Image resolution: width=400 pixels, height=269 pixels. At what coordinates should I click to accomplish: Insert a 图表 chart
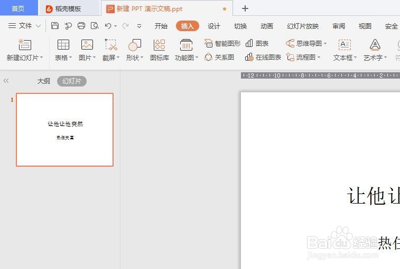(257, 44)
